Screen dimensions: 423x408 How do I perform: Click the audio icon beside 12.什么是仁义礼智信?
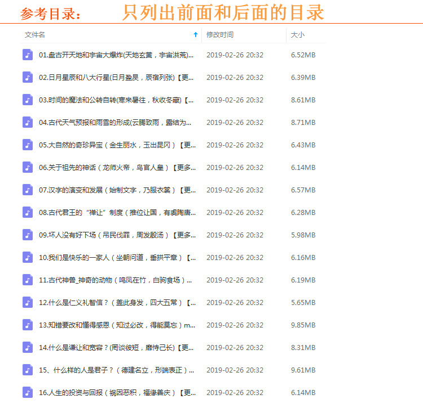tap(28, 302)
